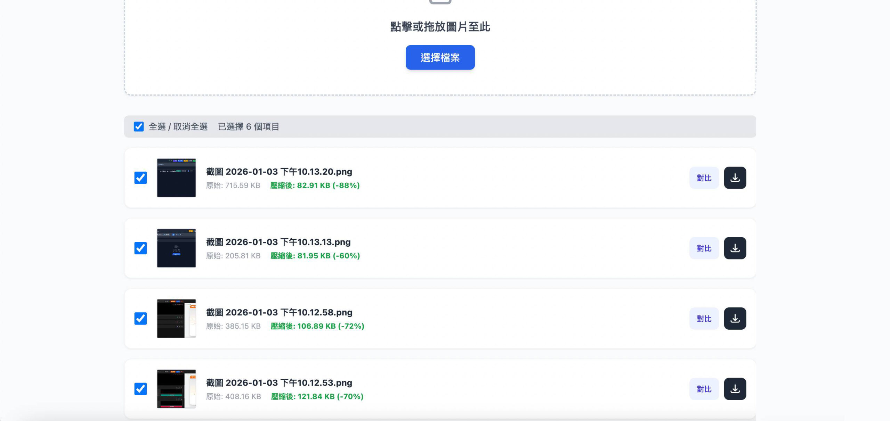Screen dimensions: 890x421
Task: Open 對比 for 截圖 2026-01-03 下午10.13.13.png
Action: pyautogui.click(x=704, y=248)
